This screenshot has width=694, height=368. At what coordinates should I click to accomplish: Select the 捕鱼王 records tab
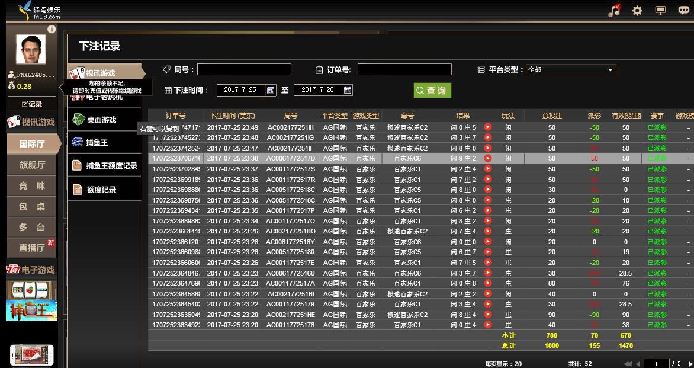pos(104,143)
